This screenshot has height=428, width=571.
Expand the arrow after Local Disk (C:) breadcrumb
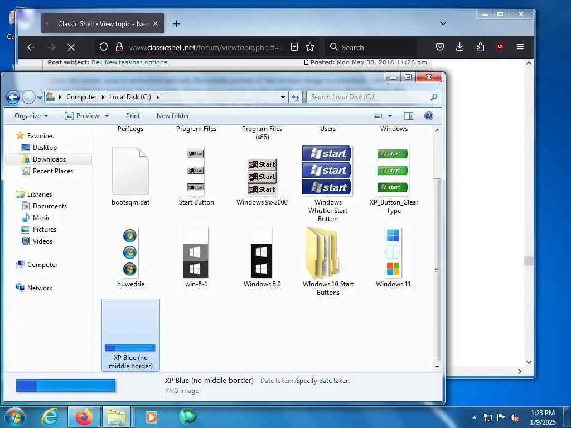[x=158, y=97]
